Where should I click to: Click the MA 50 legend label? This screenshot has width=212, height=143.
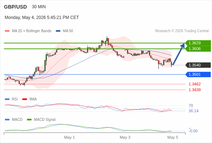pyautogui.click(x=68, y=31)
